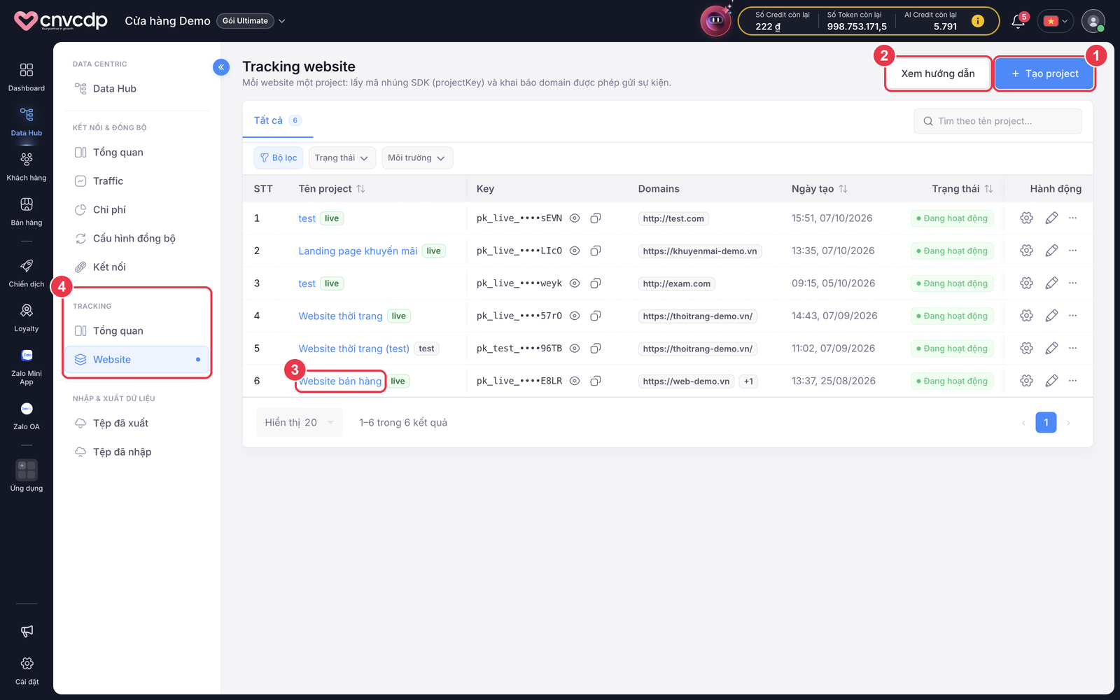Viewport: 1120px width, 700px height.
Task: Open the Môi trường filter dropdown
Action: tap(417, 158)
